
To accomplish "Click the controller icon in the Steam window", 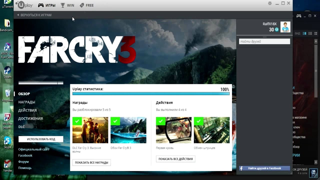I will pos(299,16).
